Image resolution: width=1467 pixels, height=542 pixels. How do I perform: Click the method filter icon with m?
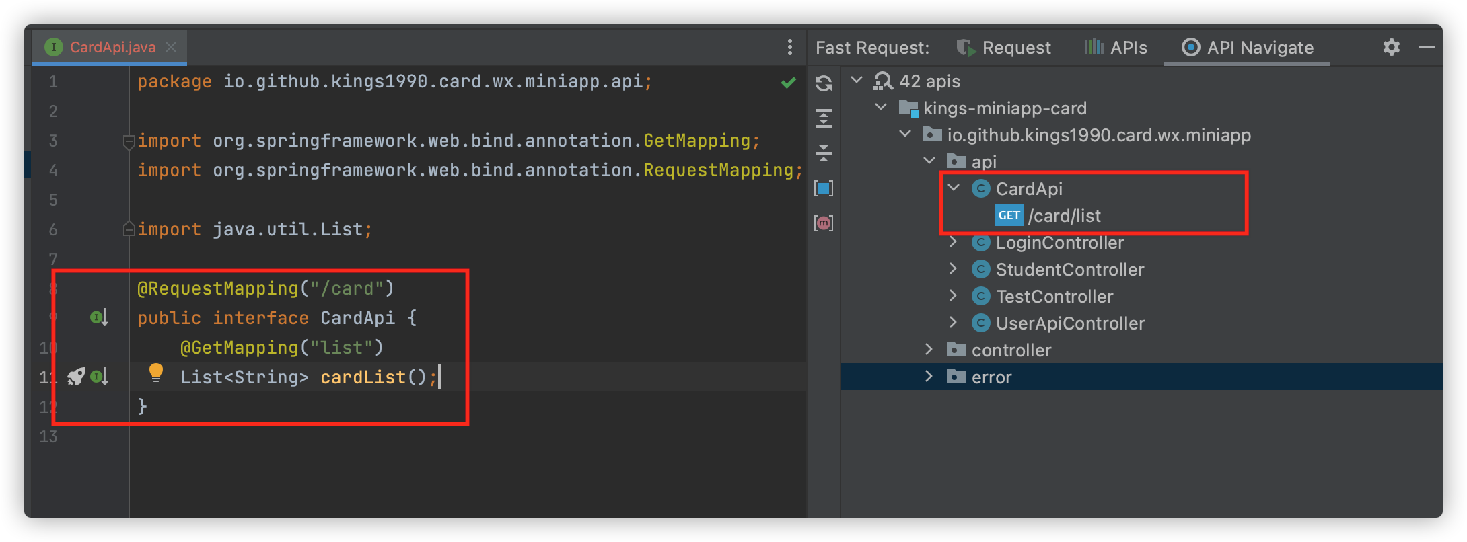tap(824, 223)
